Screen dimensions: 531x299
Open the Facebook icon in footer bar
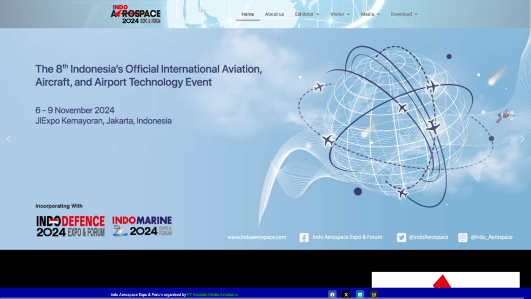pyautogui.click(x=332, y=294)
